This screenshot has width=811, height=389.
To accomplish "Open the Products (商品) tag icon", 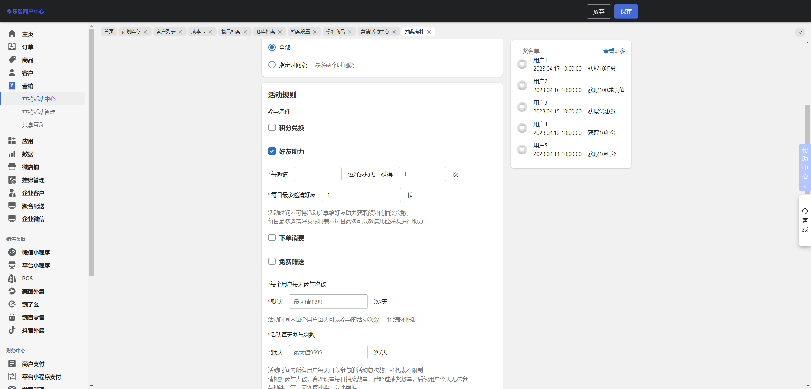I will (x=12, y=60).
